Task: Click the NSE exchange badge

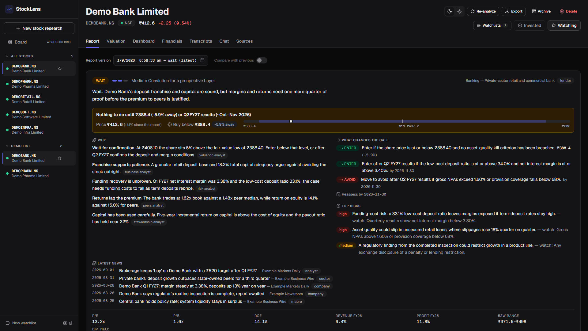Action: (x=126, y=23)
